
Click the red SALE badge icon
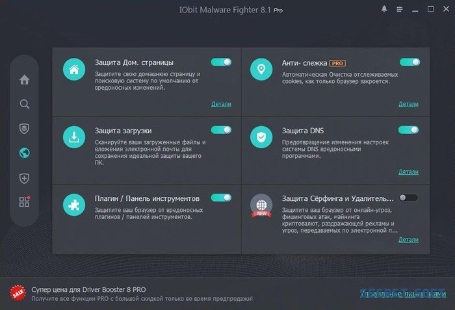[17, 293]
